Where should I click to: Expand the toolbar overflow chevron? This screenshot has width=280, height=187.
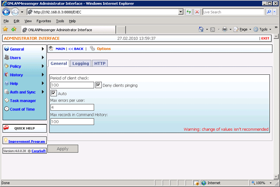pos(276,27)
